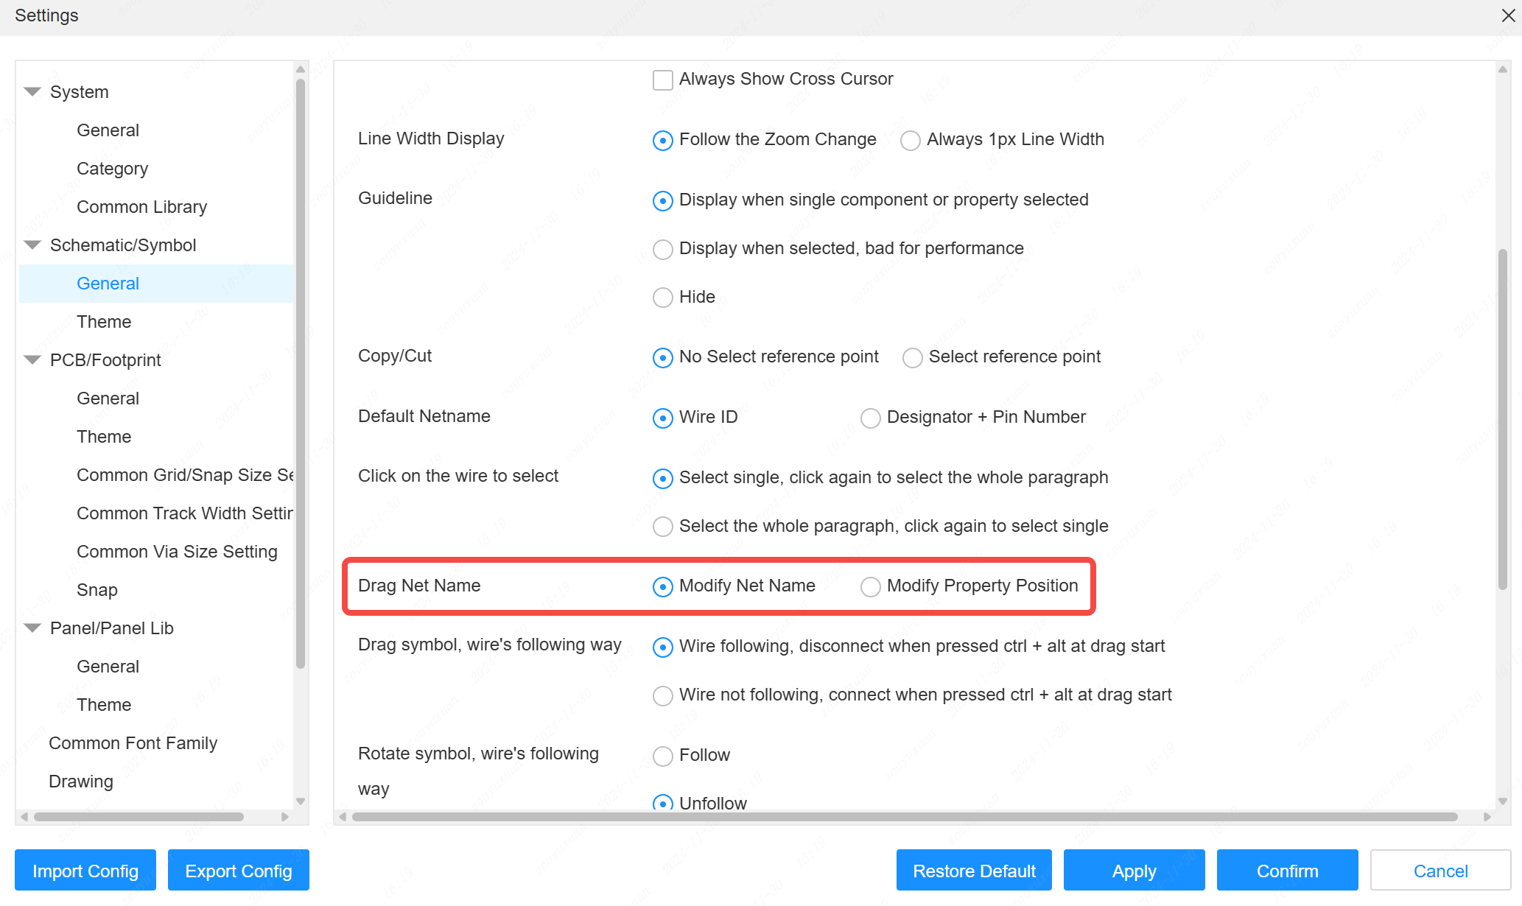Open Common Library settings page
The height and width of the screenshot is (906, 1522).
click(x=141, y=207)
